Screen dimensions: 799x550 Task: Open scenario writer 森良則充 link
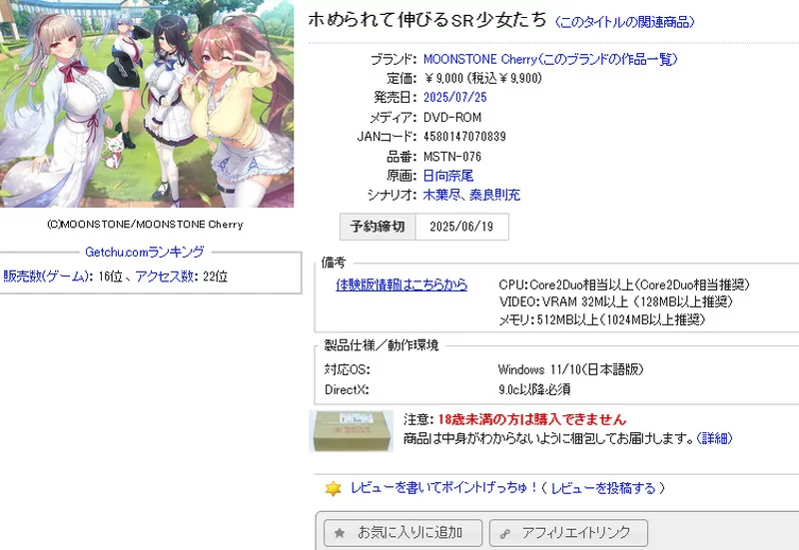(494, 195)
